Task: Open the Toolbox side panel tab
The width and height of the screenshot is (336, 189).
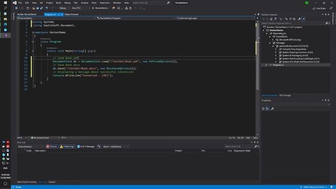Action: point(14,16)
